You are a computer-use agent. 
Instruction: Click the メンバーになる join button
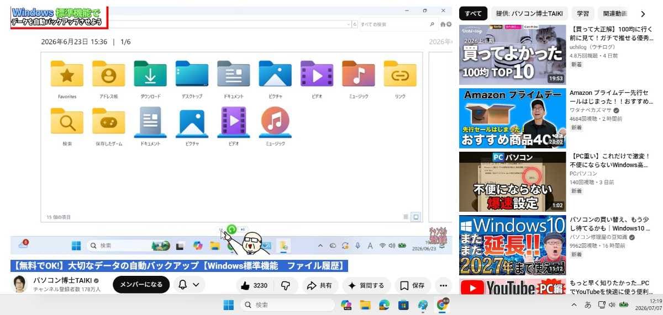141,285
